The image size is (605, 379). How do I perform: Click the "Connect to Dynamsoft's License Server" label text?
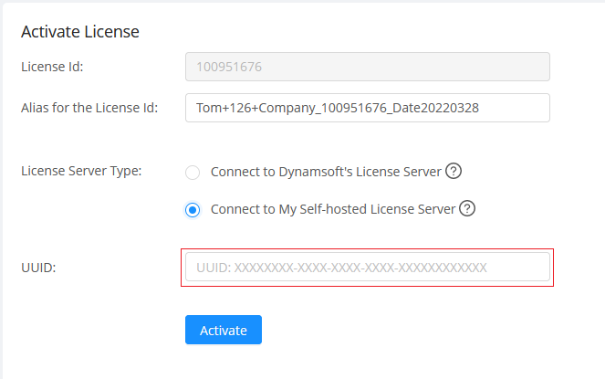tap(326, 172)
